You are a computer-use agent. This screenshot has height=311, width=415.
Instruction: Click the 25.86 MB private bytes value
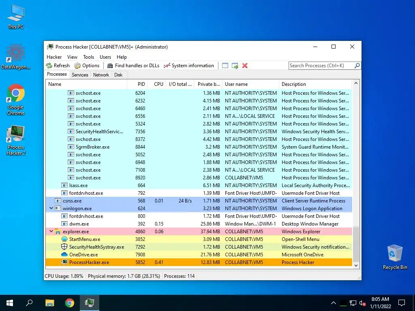[x=210, y=224]
